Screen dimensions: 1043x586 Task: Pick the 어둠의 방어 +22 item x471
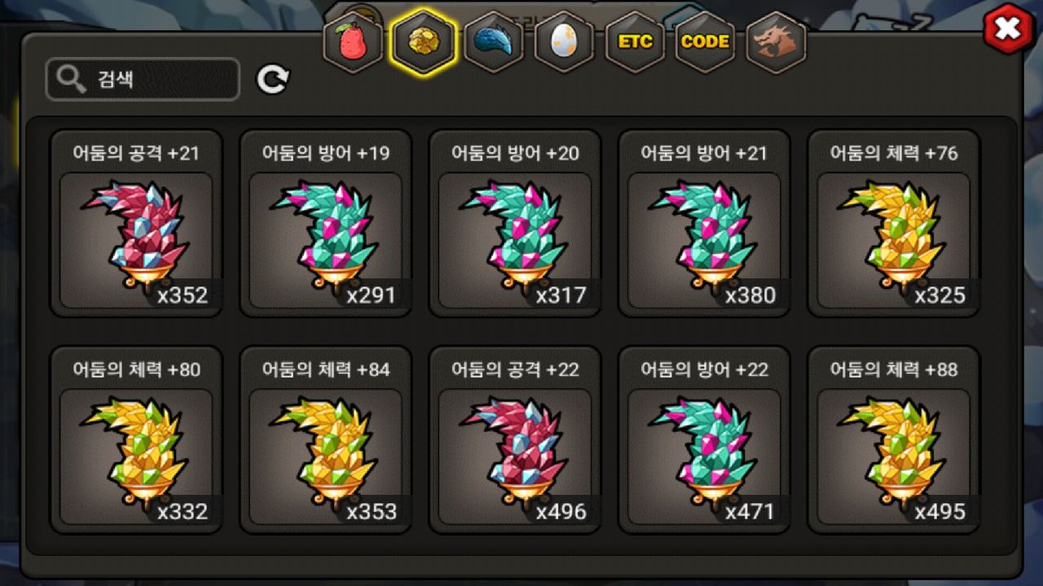[704, 439]
